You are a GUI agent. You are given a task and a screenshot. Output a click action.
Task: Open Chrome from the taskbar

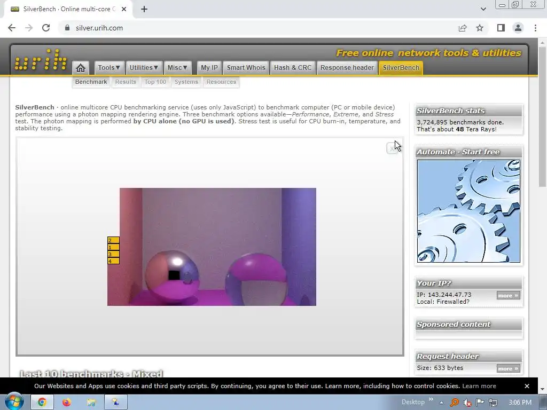pos(42,403)
